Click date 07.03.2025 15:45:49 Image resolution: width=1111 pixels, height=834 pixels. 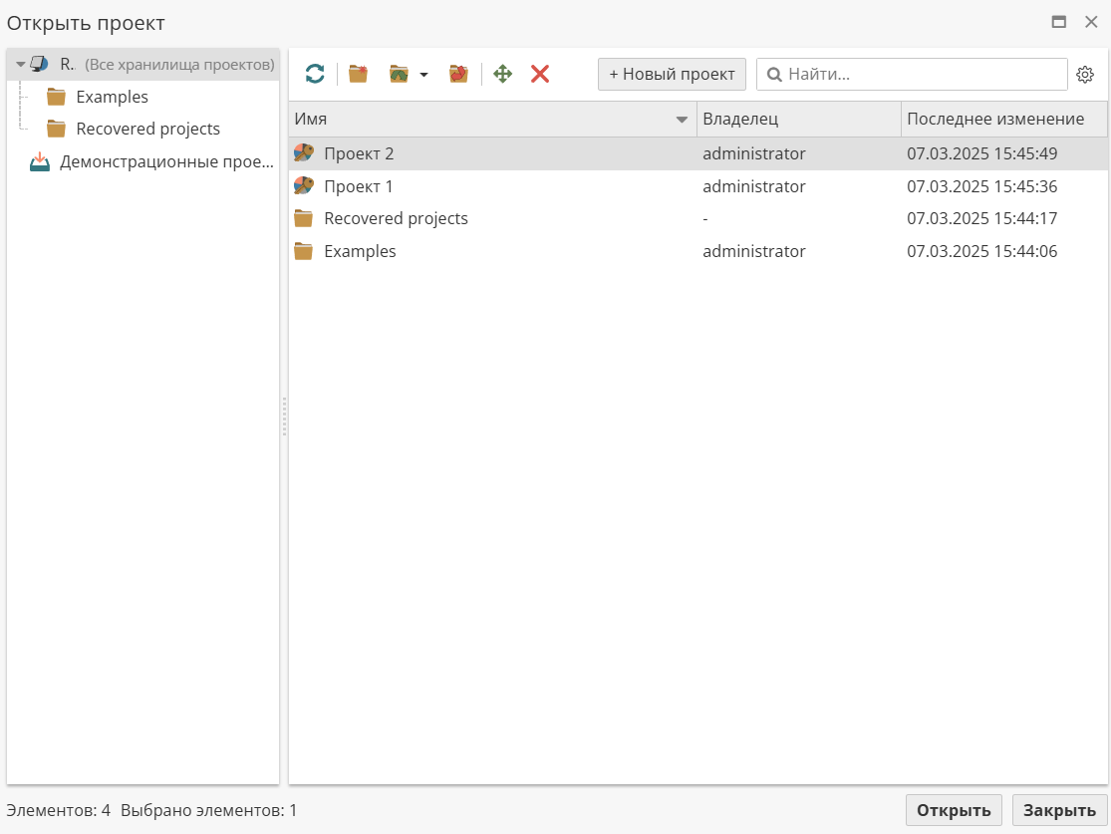point(982,153)
